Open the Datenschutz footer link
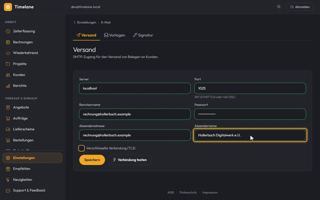The width and height of the screenshot is (320, 200). 188,192
